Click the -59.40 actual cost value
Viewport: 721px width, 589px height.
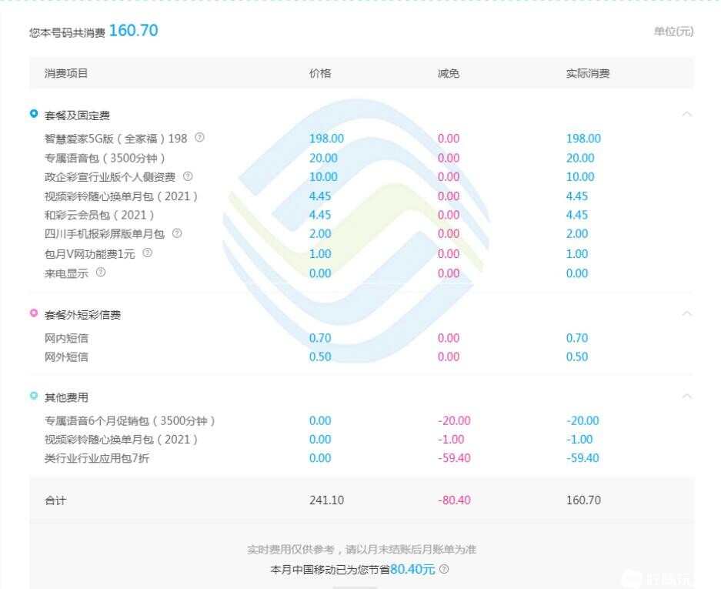(x=582, y=458)
